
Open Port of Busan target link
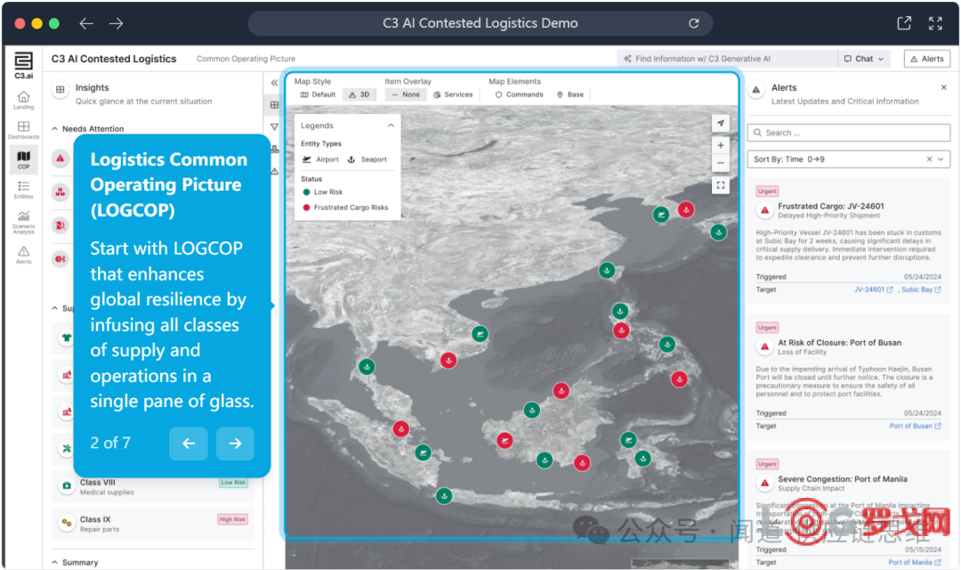[915, 426]
